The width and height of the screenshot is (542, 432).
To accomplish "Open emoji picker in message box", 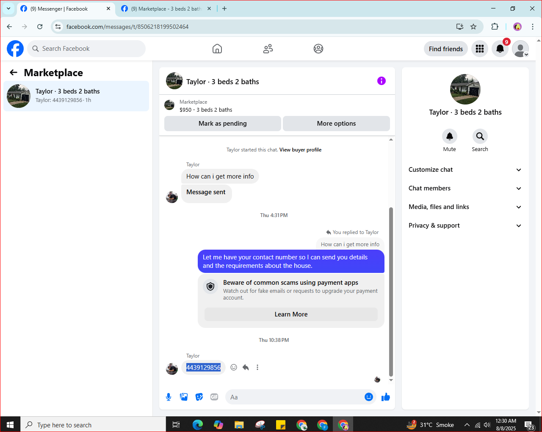I will pyautogui.click(x=369, y=397).
